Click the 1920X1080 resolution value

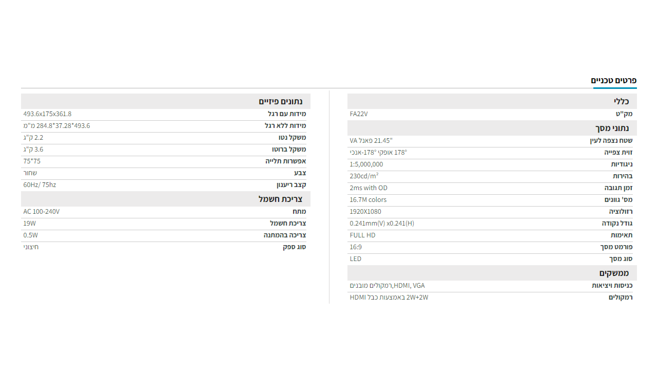pyautogui.click(x=365, y=212)
